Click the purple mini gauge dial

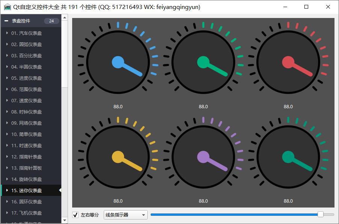pyautogui.click(x=203, y=157)
